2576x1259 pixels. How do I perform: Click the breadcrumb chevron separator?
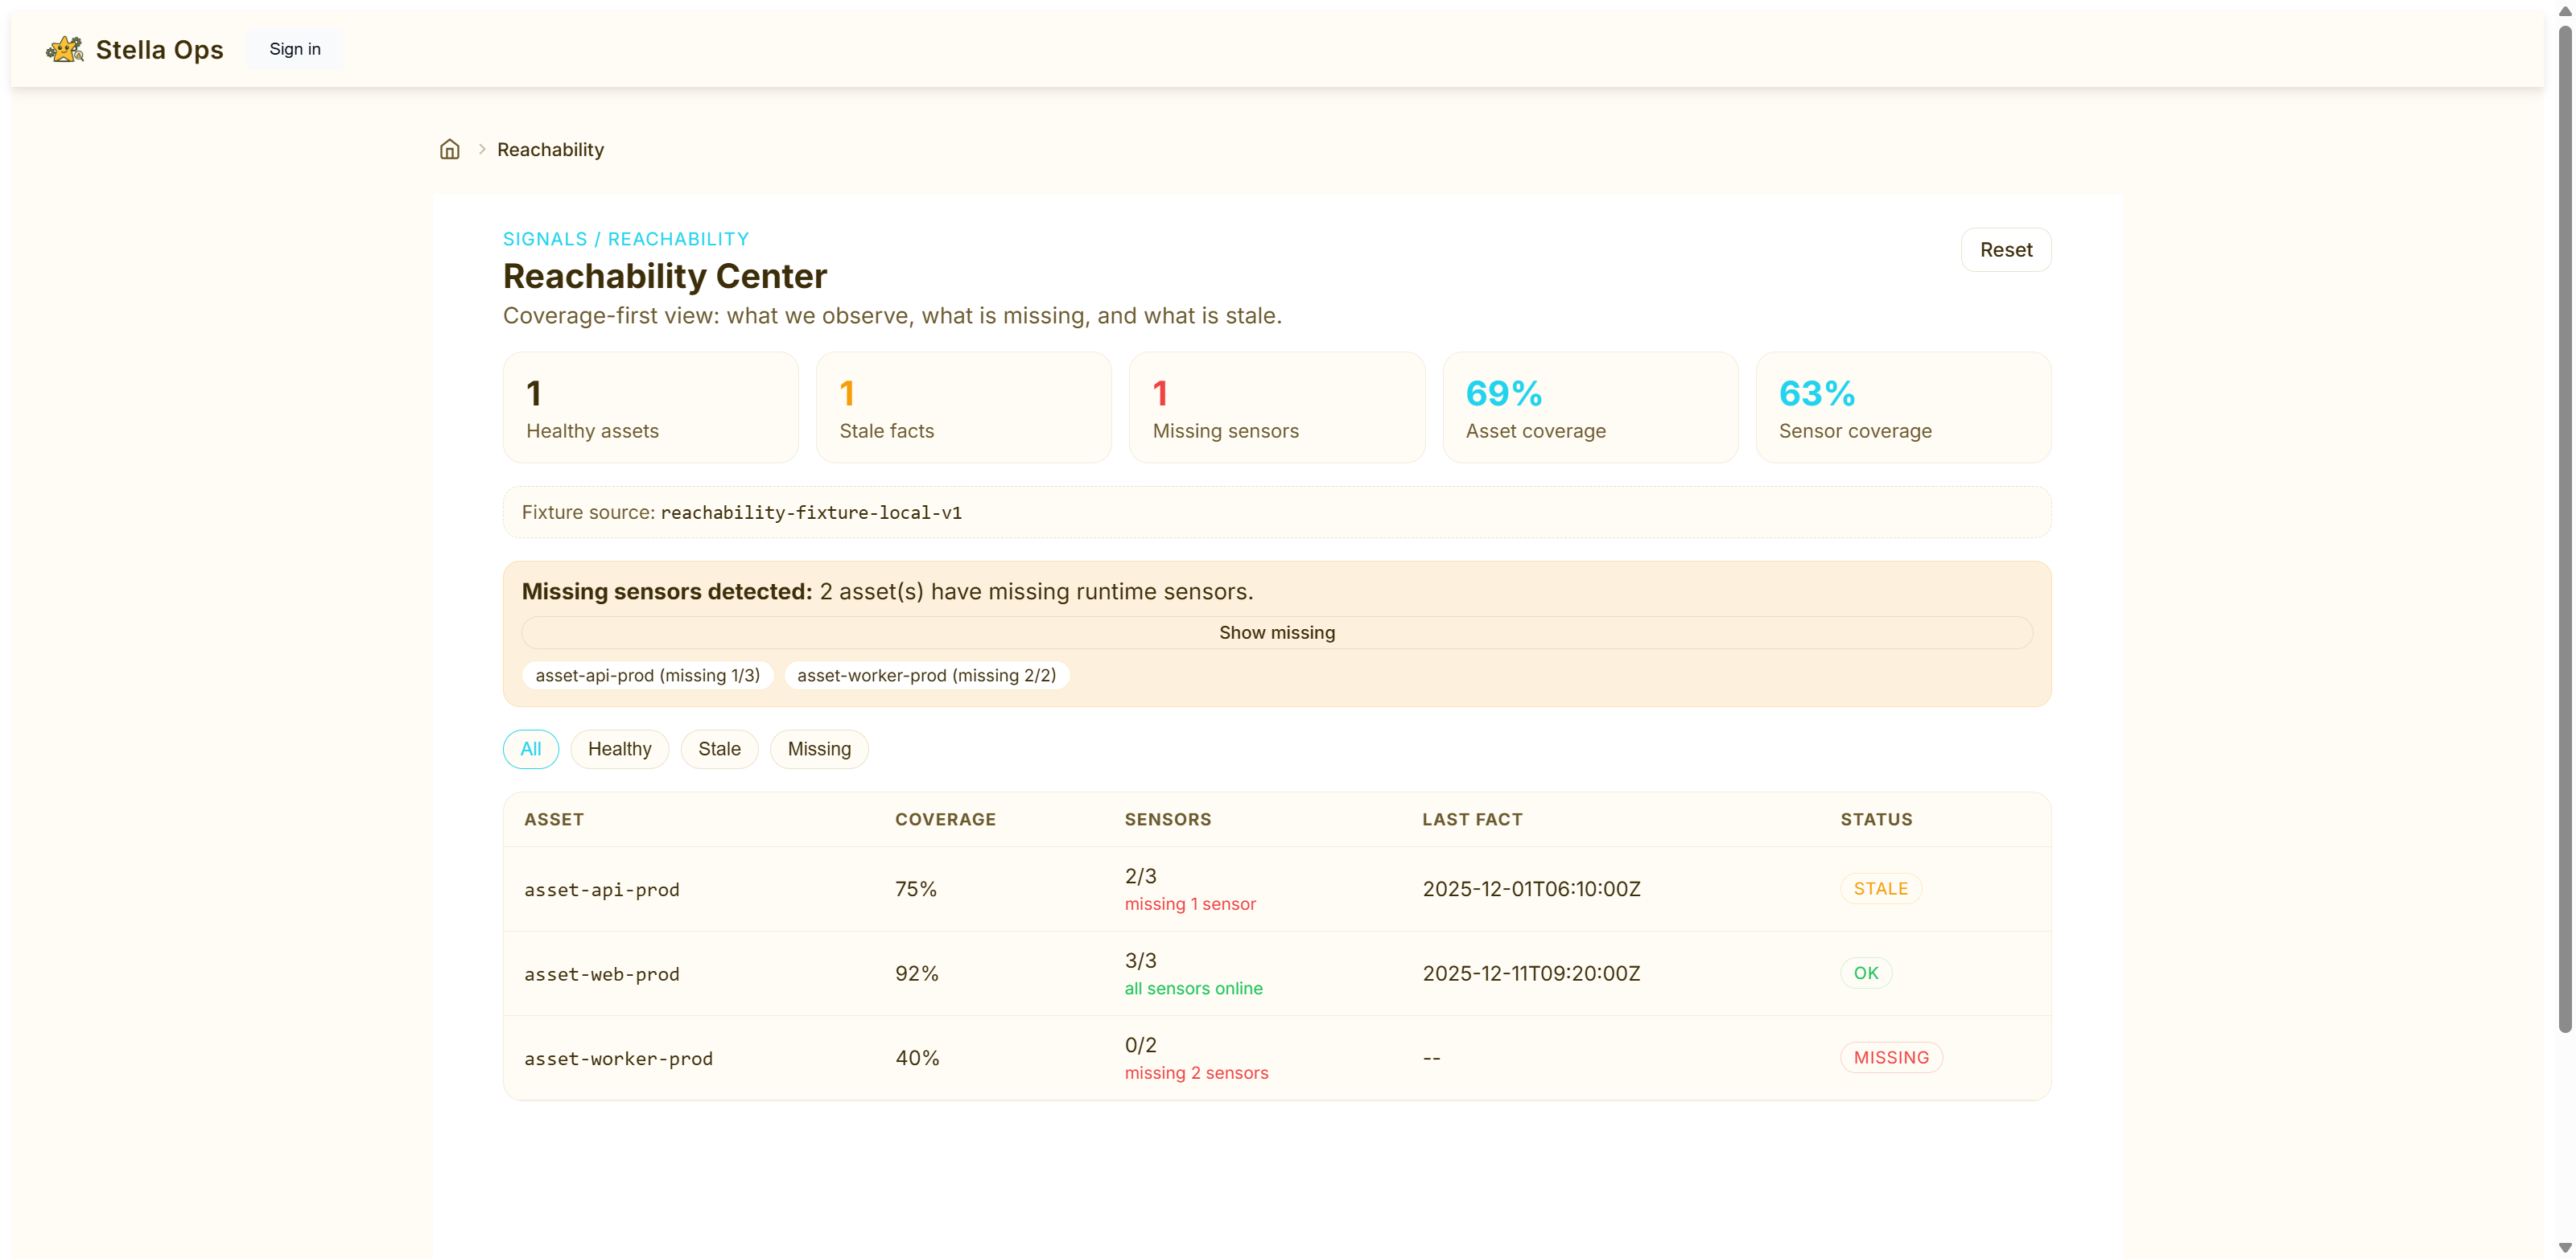click(x=482, y=149)
